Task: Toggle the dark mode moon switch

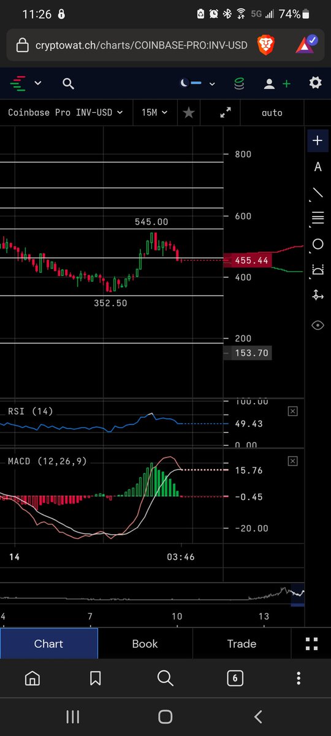Action: [190, 83]
